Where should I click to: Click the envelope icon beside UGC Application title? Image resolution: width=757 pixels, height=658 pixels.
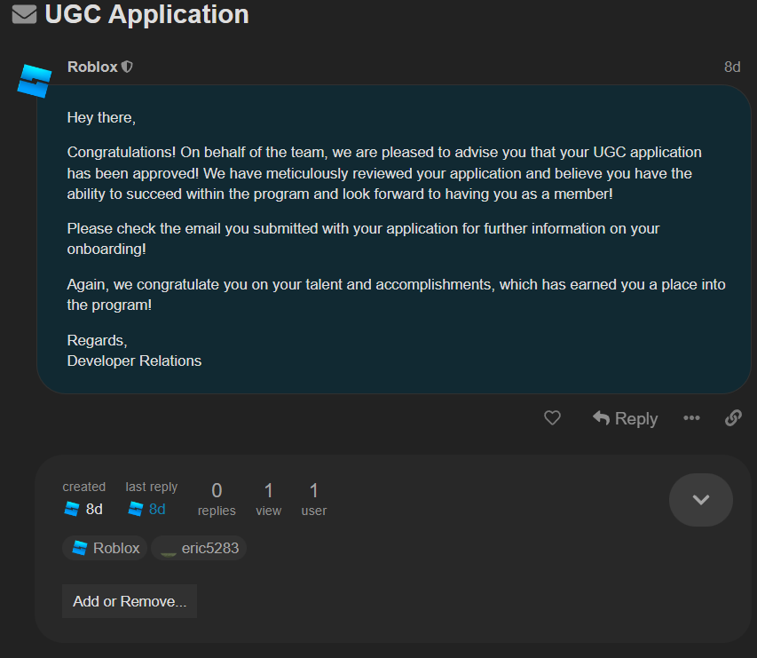tap(24, 14)
